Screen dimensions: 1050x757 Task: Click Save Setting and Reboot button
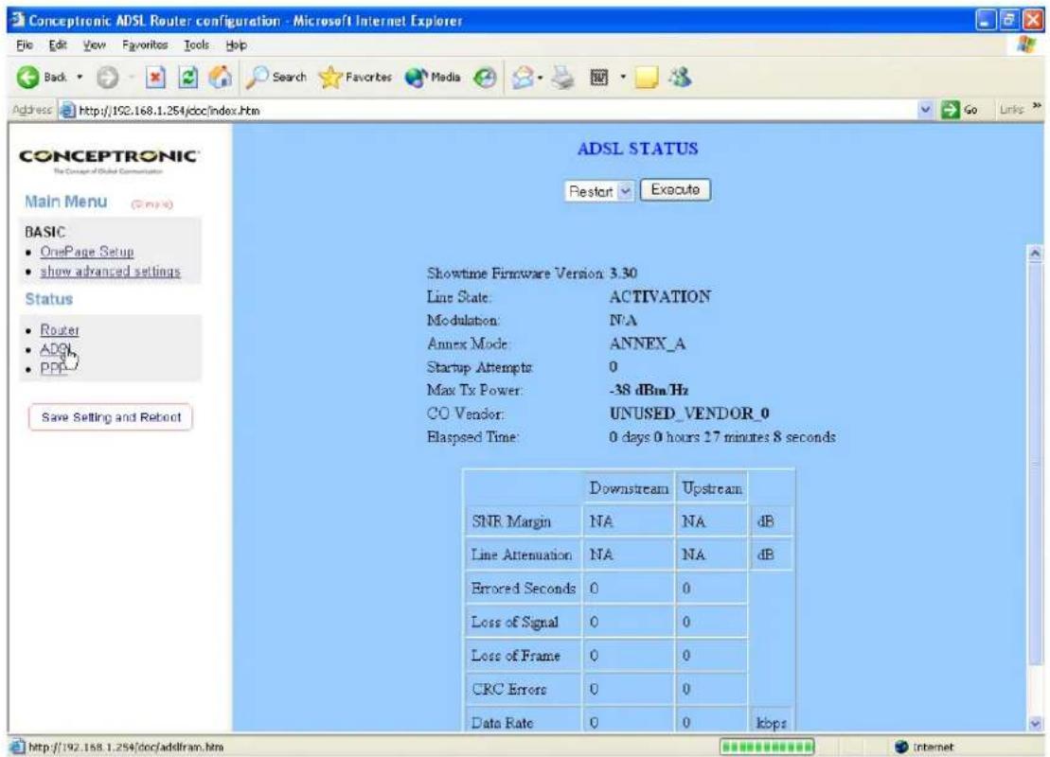[x=111, y=417]
